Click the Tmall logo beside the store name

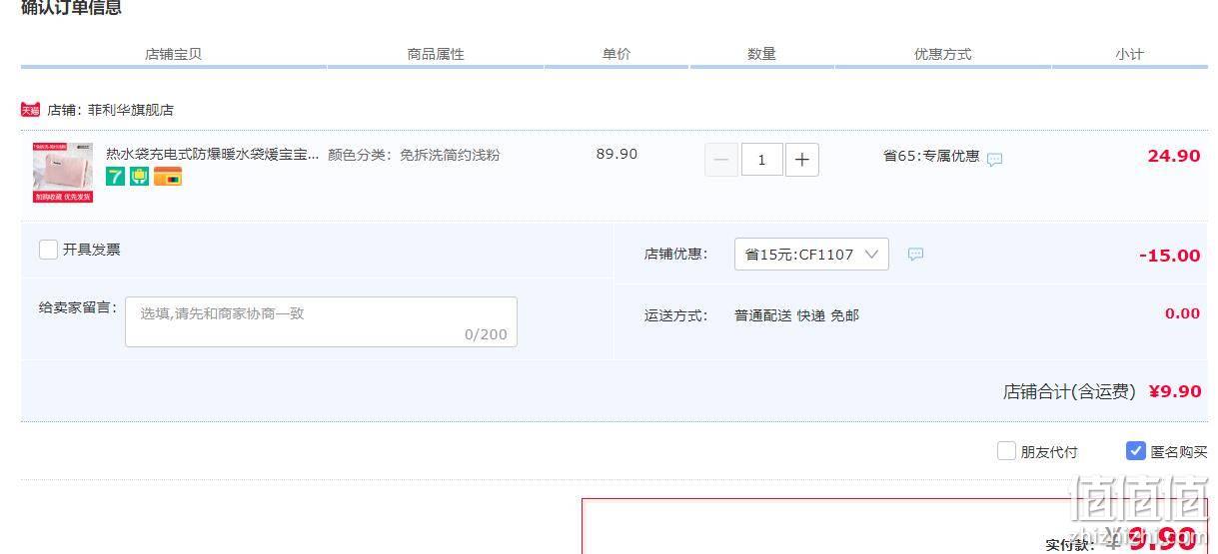coord(30,110)
